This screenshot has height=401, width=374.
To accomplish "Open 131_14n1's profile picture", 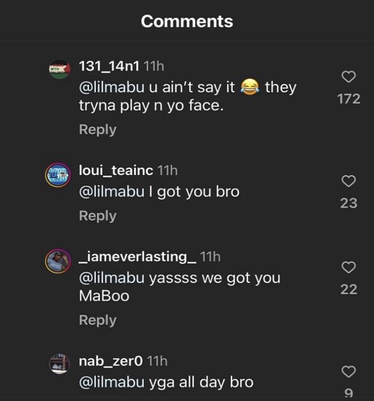I will pyautogui.click(x=59, y=70).
